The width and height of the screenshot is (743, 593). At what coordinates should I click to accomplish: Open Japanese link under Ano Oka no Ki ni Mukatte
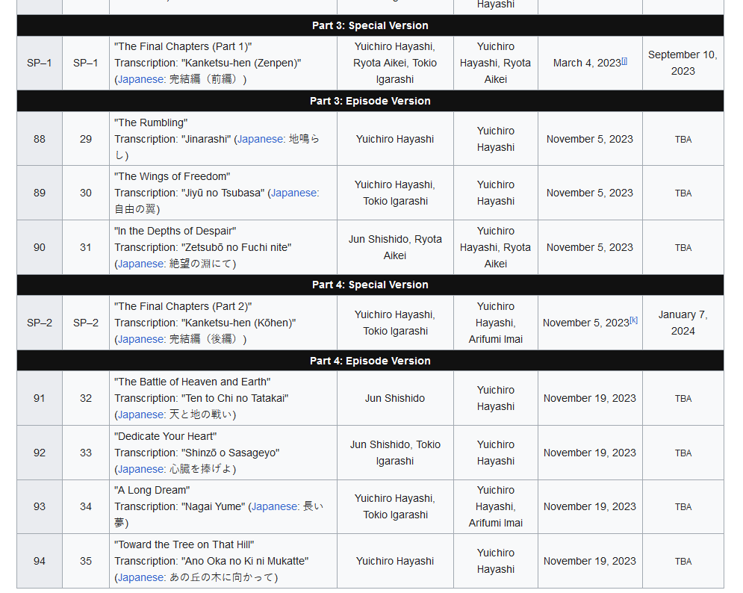(141, 577)
